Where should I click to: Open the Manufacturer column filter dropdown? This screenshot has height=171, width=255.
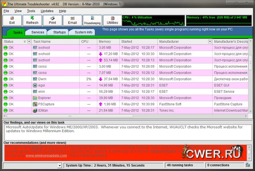210,42
